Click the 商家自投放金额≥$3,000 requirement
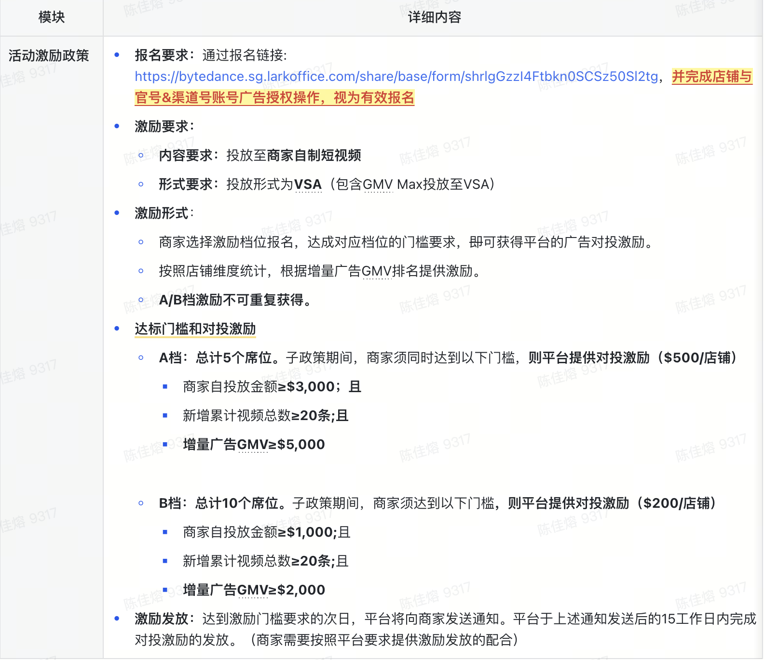 (x=272, y=387)
